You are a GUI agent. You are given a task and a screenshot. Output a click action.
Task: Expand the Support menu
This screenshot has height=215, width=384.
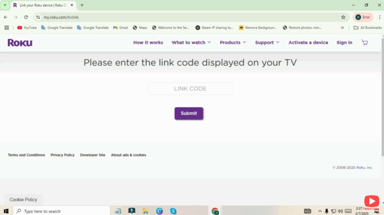coord(267,42)
